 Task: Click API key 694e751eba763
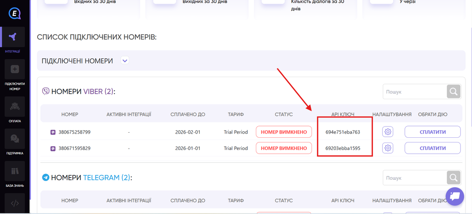click(343, 132)
